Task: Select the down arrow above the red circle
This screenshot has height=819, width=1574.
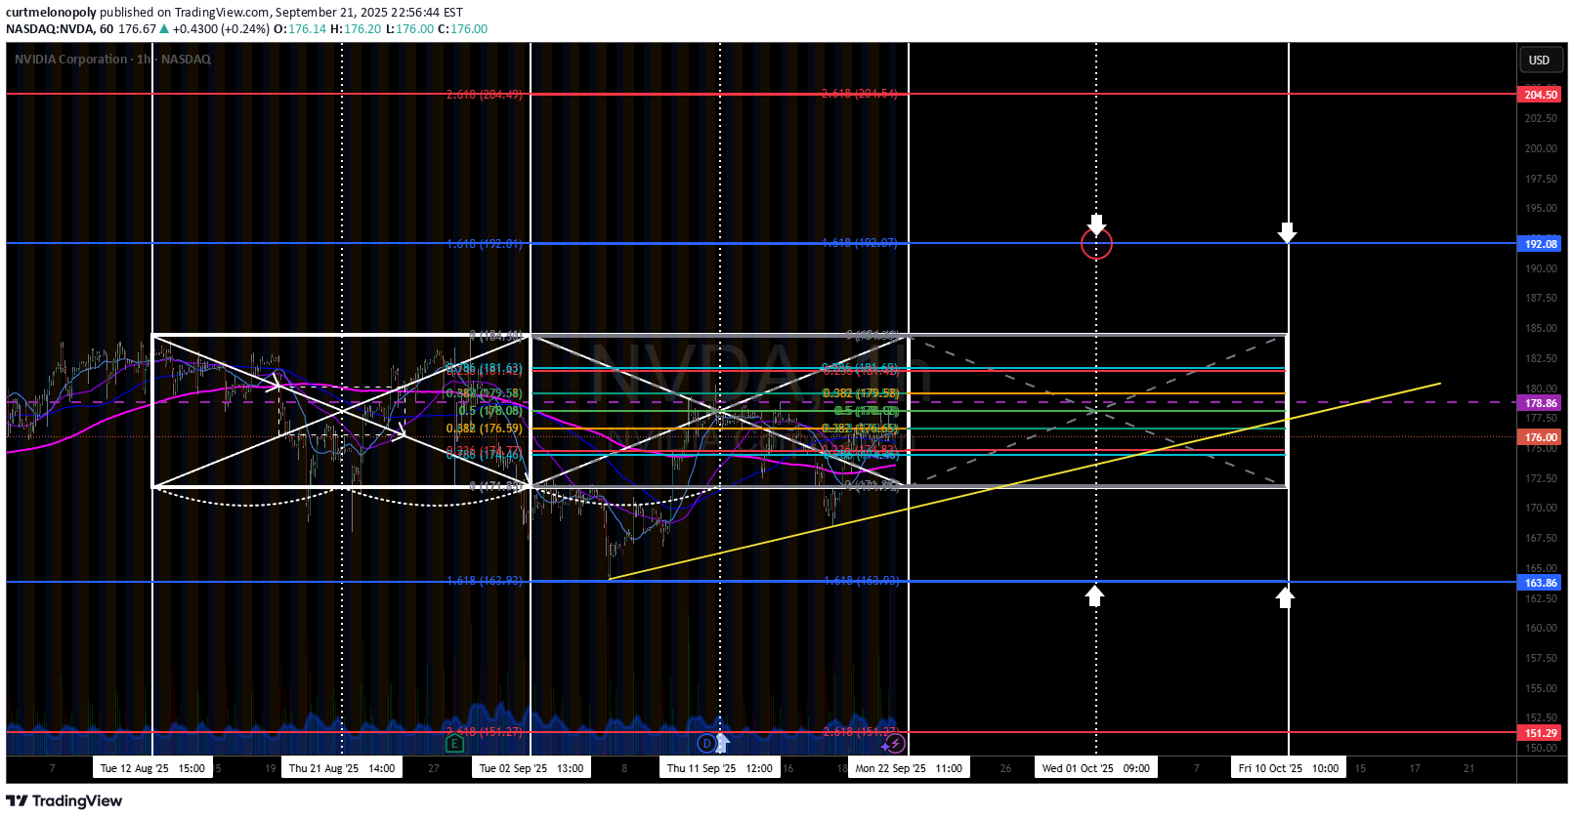Action: point(1096,225)
